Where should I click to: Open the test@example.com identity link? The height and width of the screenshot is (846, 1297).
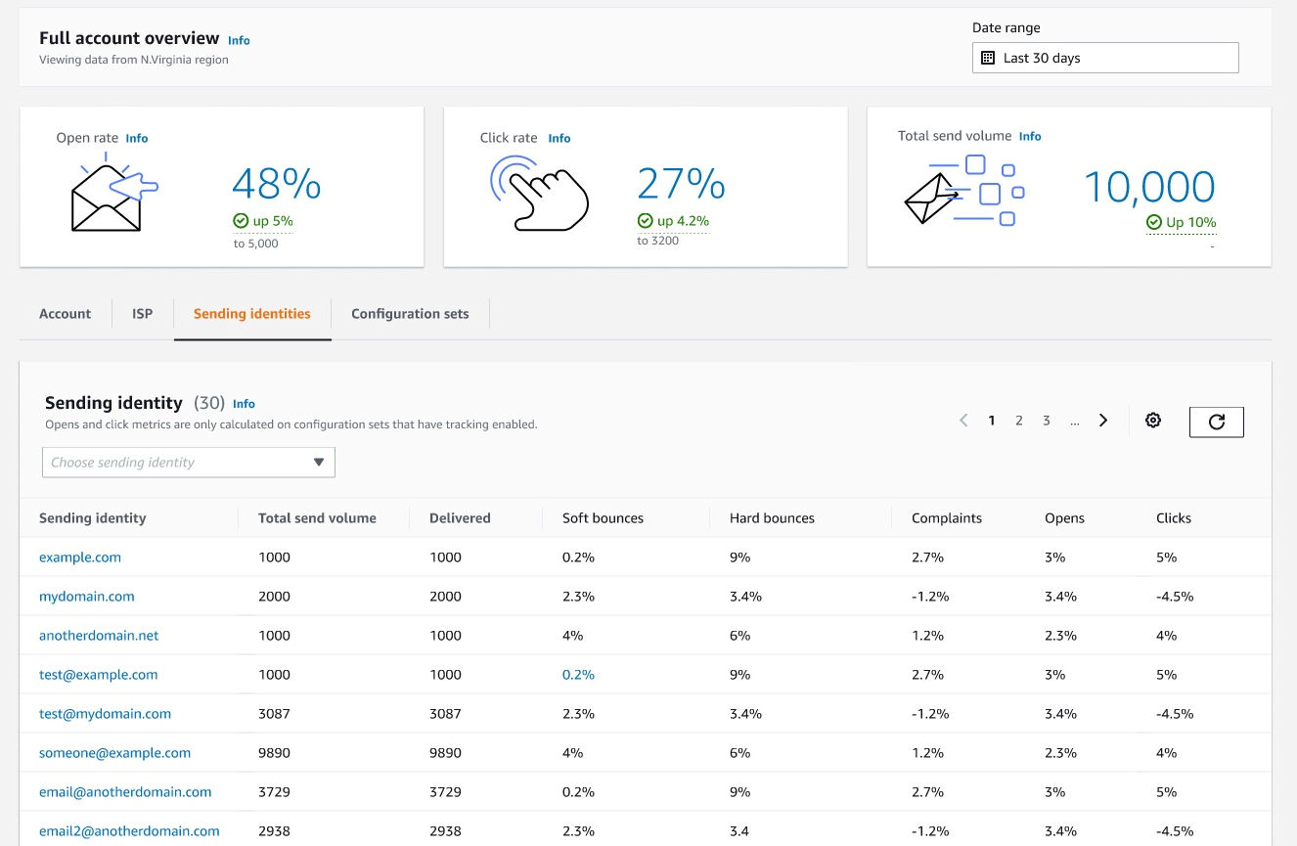pos(98,675)
